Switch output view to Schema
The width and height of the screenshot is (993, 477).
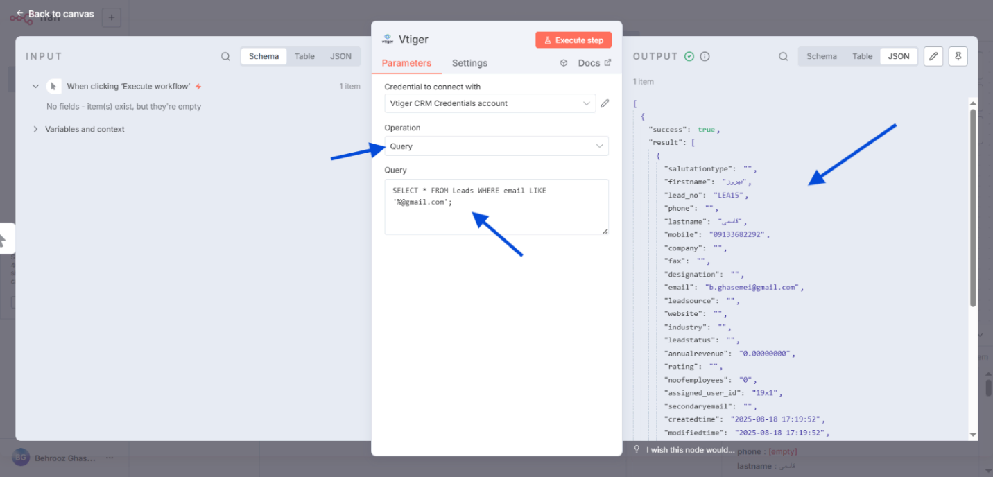(x=821, y=57)
